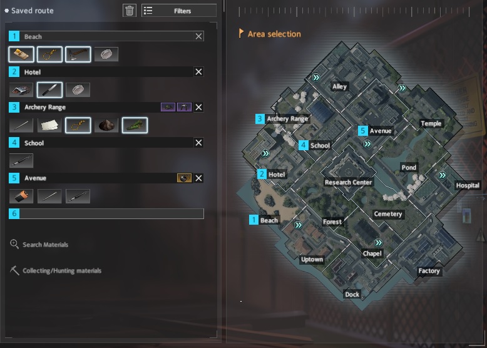Click the trash can delete route icon
487x348 pixels.
point(130,11)
